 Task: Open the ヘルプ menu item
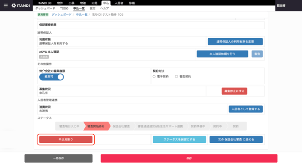[x=105, y=9]
